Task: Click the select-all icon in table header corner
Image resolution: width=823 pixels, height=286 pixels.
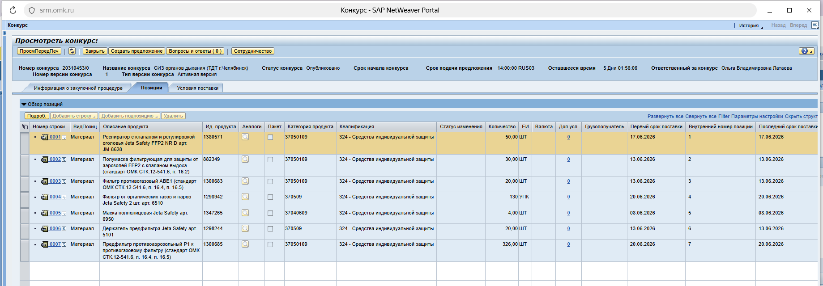Action: 25,127
